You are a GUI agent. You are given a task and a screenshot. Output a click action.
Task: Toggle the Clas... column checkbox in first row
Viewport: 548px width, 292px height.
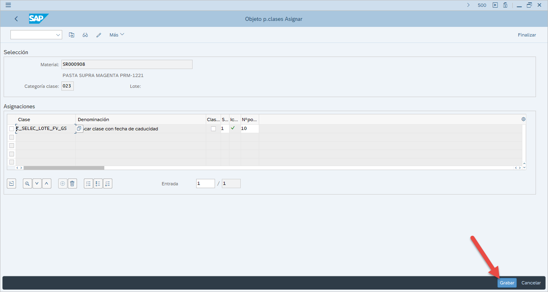213,129
